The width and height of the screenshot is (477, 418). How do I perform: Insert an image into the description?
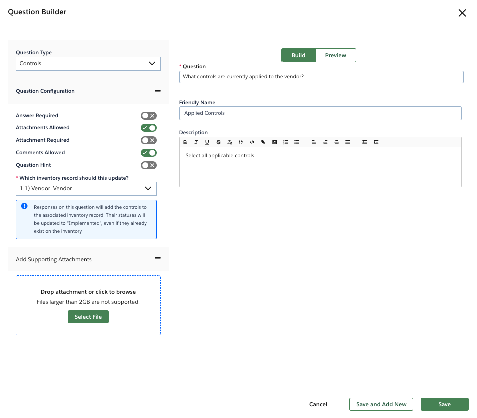coord(274,142)
